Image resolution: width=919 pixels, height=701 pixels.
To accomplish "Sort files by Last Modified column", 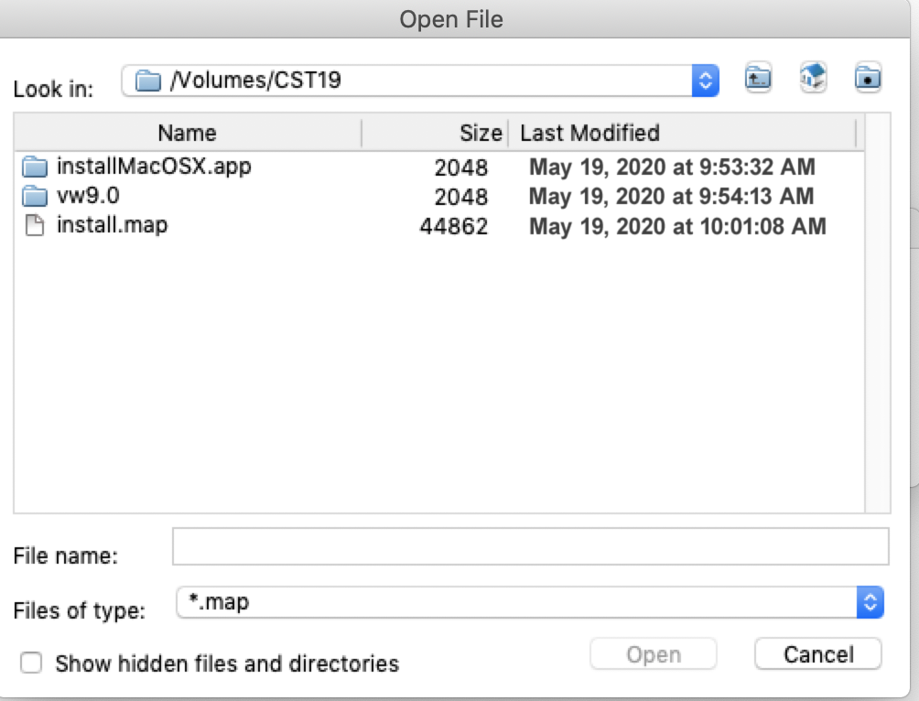I will click(x=682, y=133).
